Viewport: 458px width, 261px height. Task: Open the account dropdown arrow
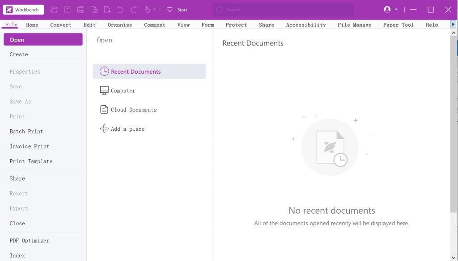(396, 9)
